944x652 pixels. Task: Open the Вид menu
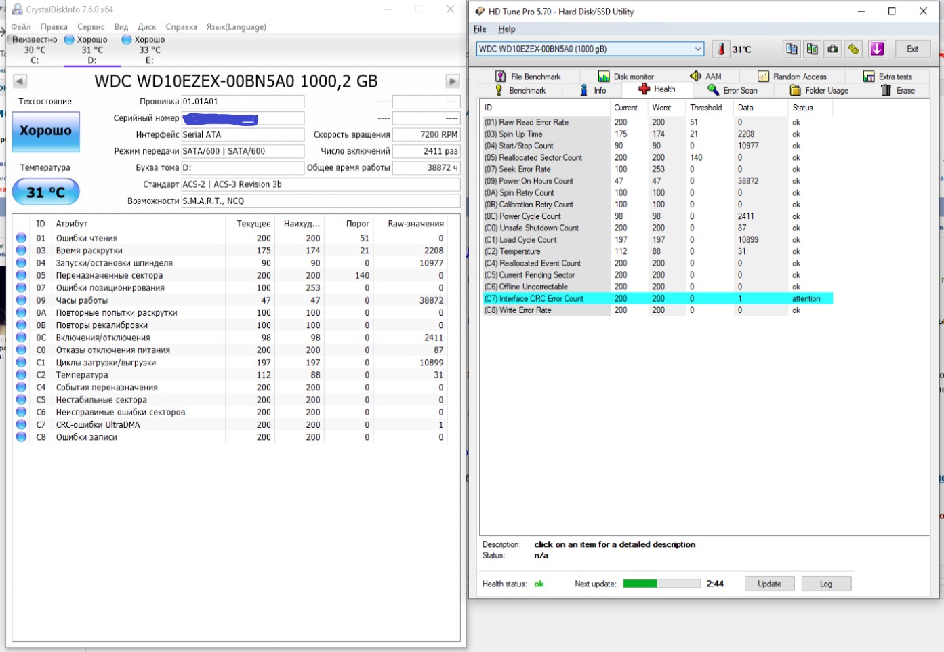(121, 27)
